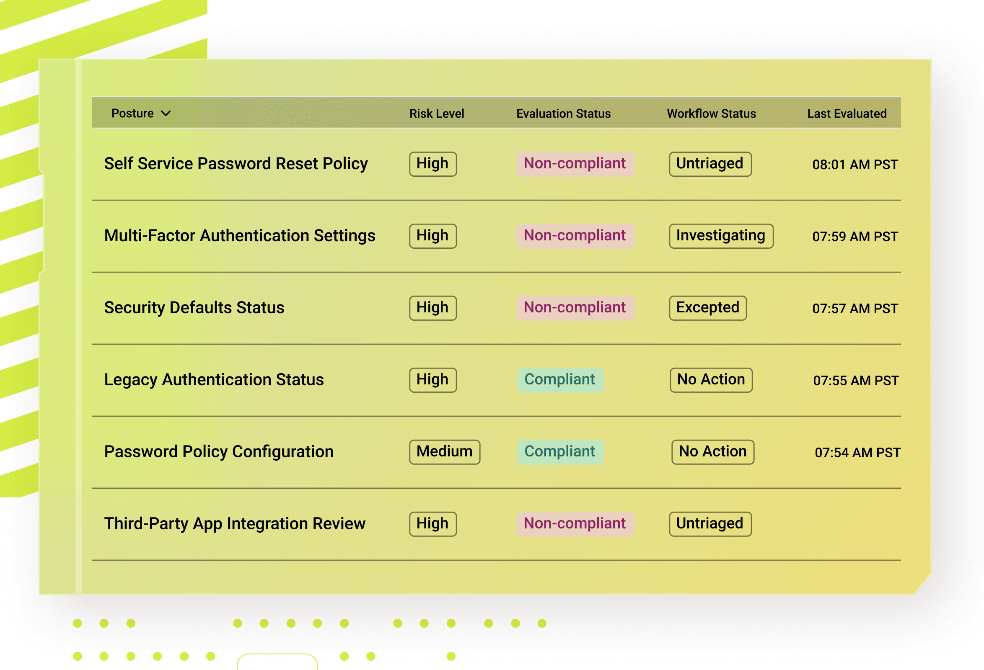This screenshot has width=984, height=670.
Task: Click the Evaluation Status column header
Action: 563,113
